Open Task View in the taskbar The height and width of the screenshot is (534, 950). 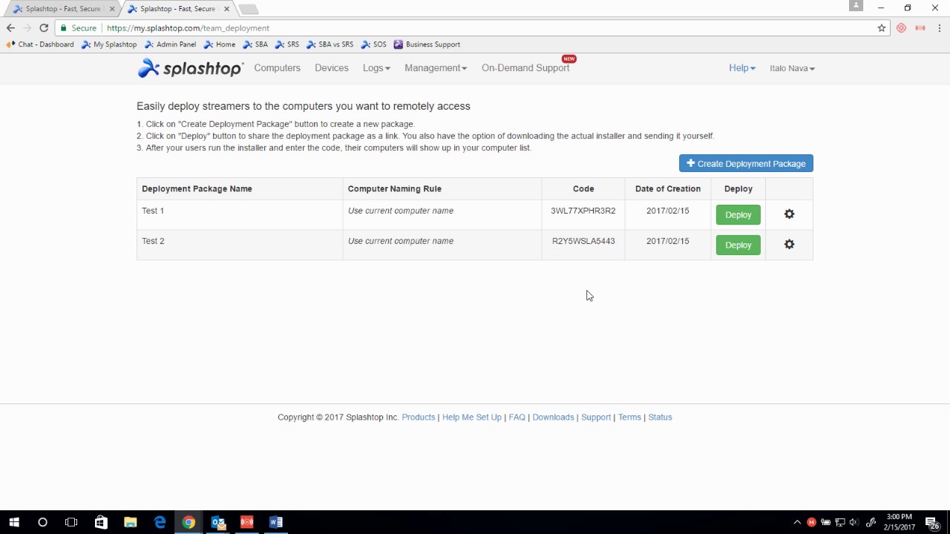71,522
